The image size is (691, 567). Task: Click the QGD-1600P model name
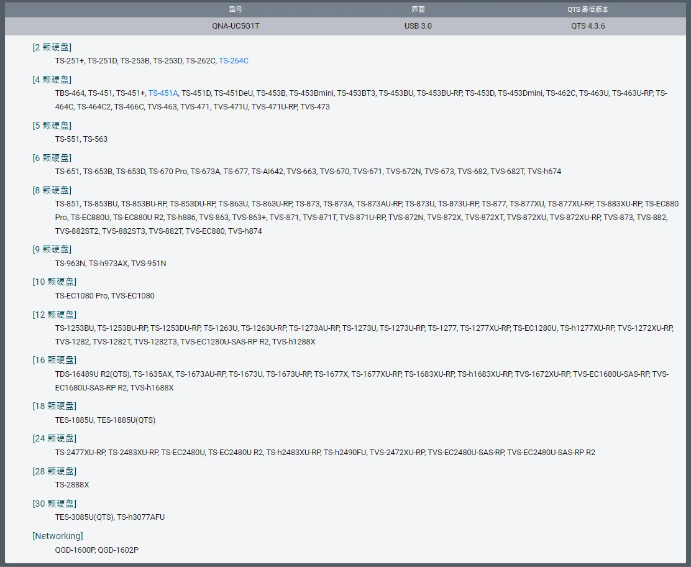coord(75,550)
